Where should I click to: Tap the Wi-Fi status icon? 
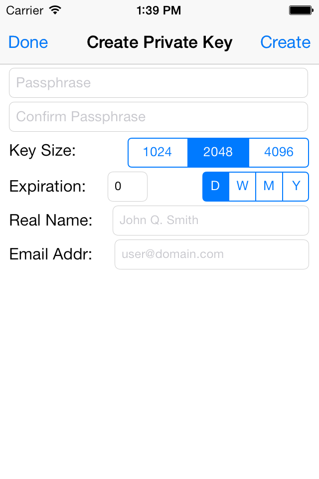coord(55,10)
